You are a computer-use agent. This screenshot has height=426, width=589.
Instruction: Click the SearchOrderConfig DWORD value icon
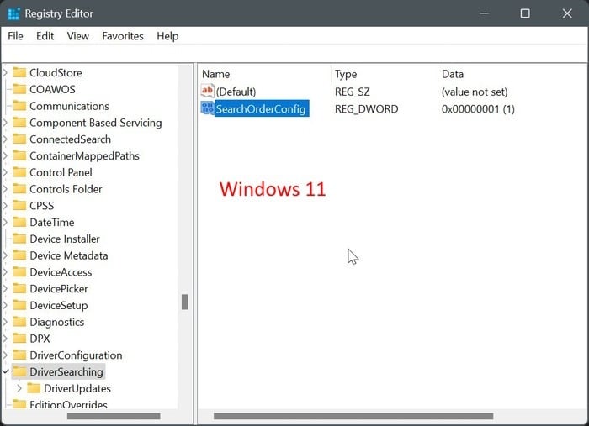click(x=207, y=108)
